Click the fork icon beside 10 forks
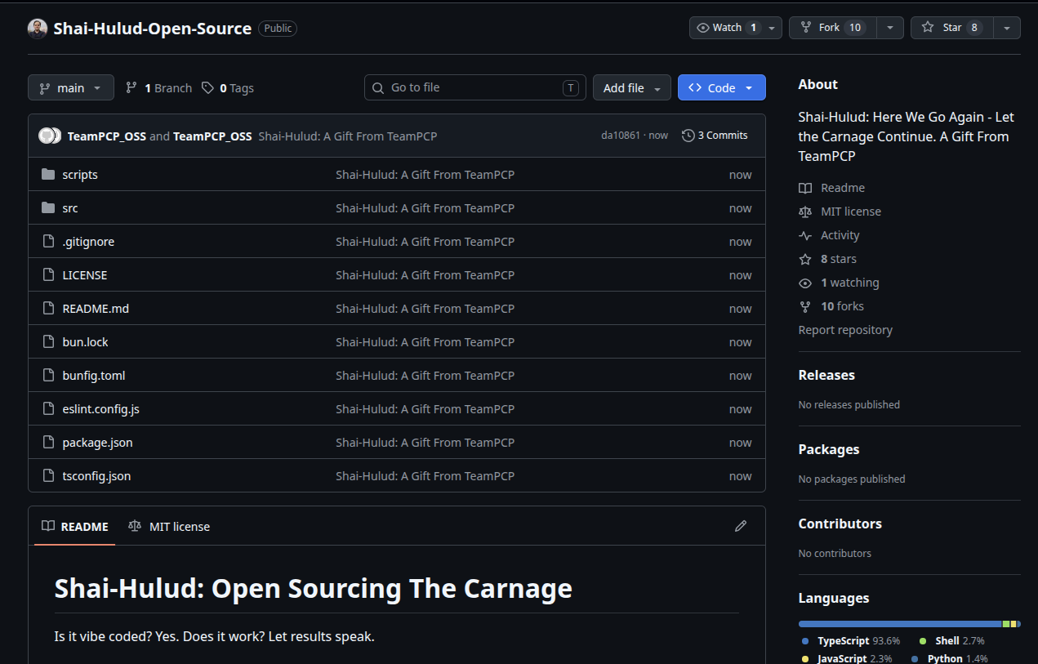 pos(805,306)
